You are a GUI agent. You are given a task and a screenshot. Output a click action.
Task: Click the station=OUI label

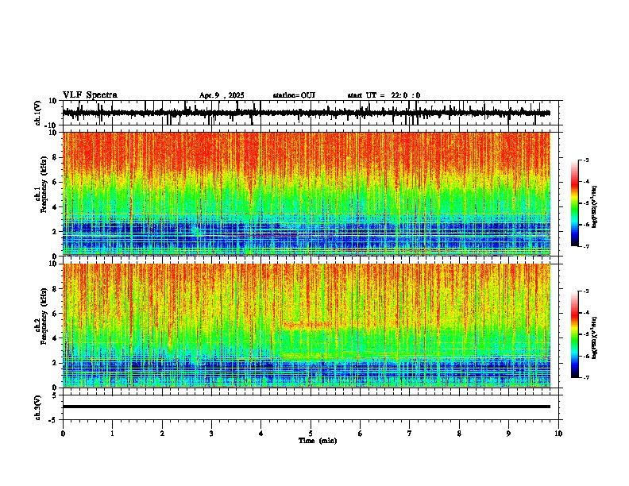pos(294,95)
